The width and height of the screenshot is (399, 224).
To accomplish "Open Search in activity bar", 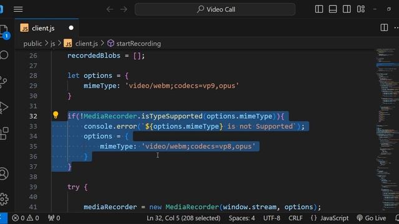I will (4, 55).
